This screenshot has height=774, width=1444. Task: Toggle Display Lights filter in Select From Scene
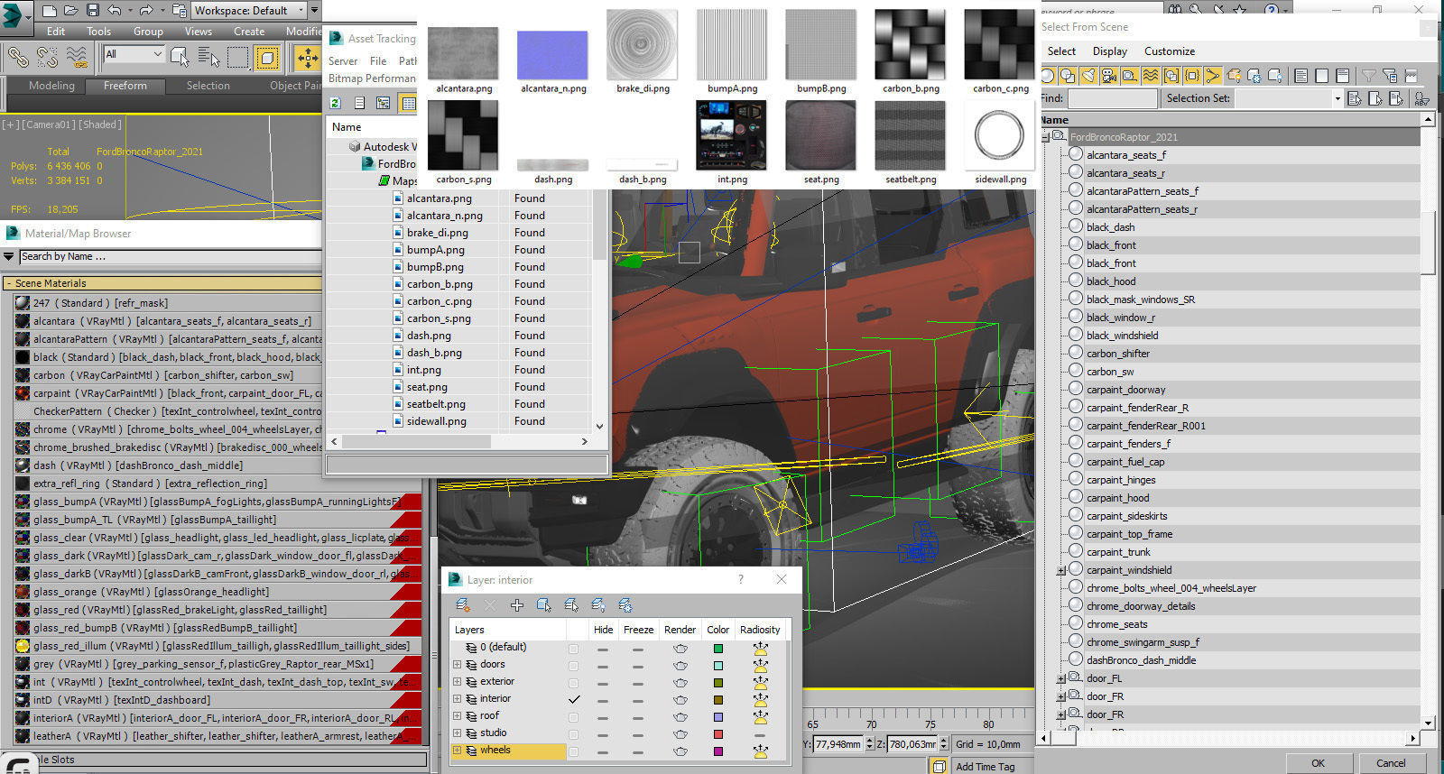click(x=1089, y=76)
